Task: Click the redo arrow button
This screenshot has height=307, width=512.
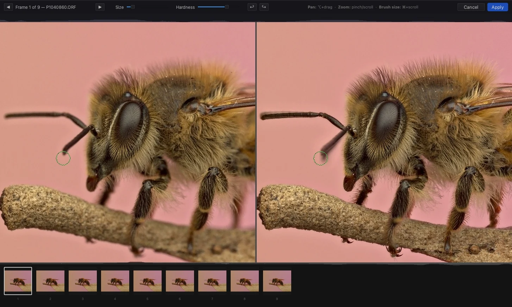Action: [264, 7]
